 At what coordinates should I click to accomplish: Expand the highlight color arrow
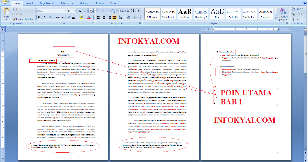pos(84,17)
